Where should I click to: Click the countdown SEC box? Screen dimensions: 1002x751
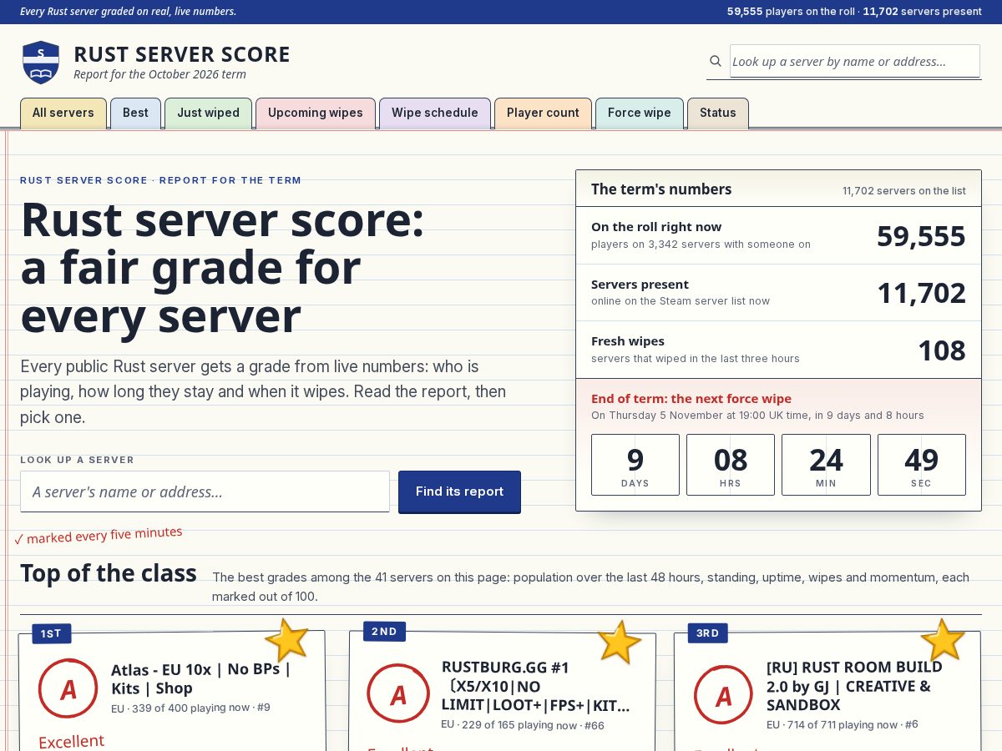[x=922, y=465]
